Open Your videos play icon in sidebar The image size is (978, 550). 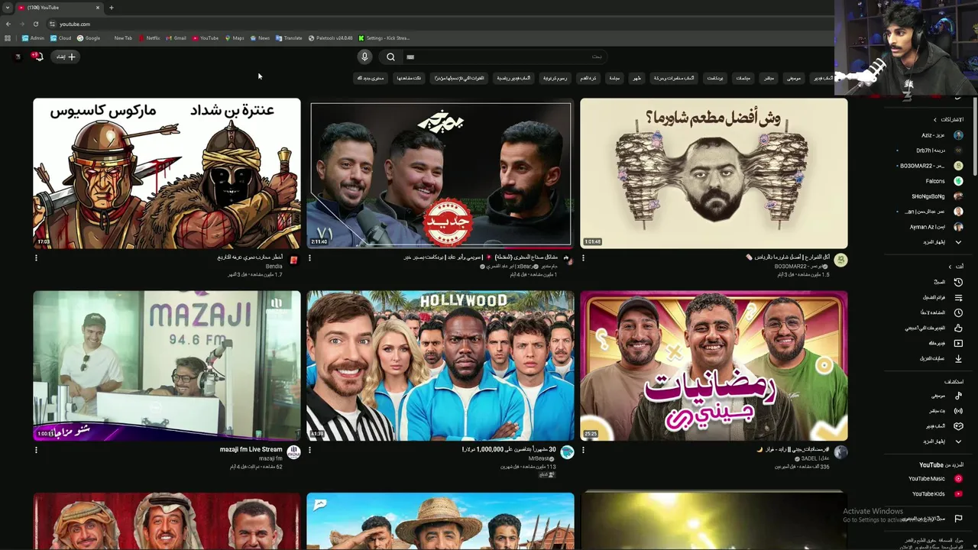pyautogui.click(x=958, y=343)
